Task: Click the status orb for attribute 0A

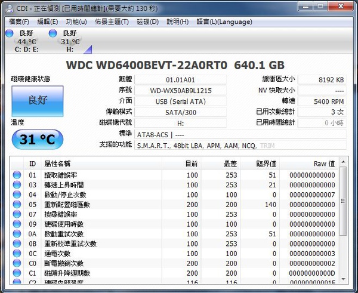Action: (17, 234)
